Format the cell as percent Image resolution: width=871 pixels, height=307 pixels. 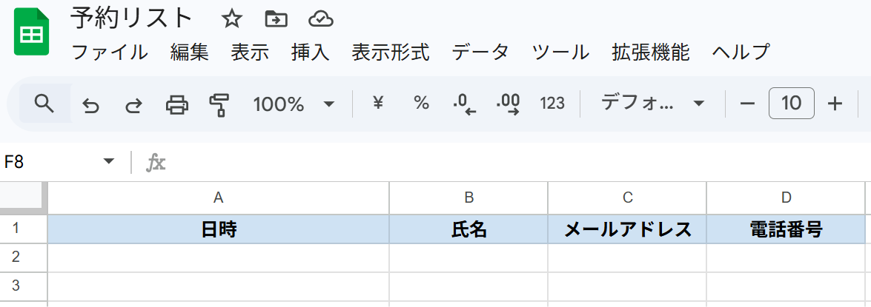tap(421, 104)
